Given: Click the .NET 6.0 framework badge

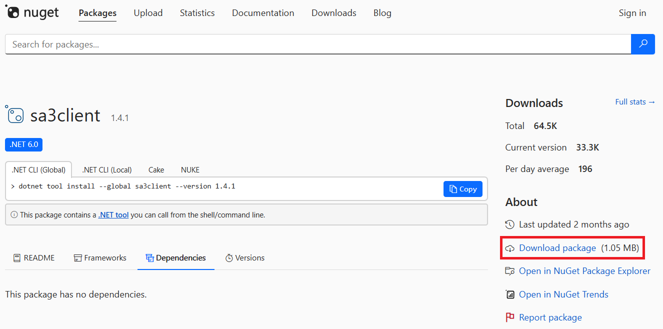Looking at the screenshot, I should point(24,145).
